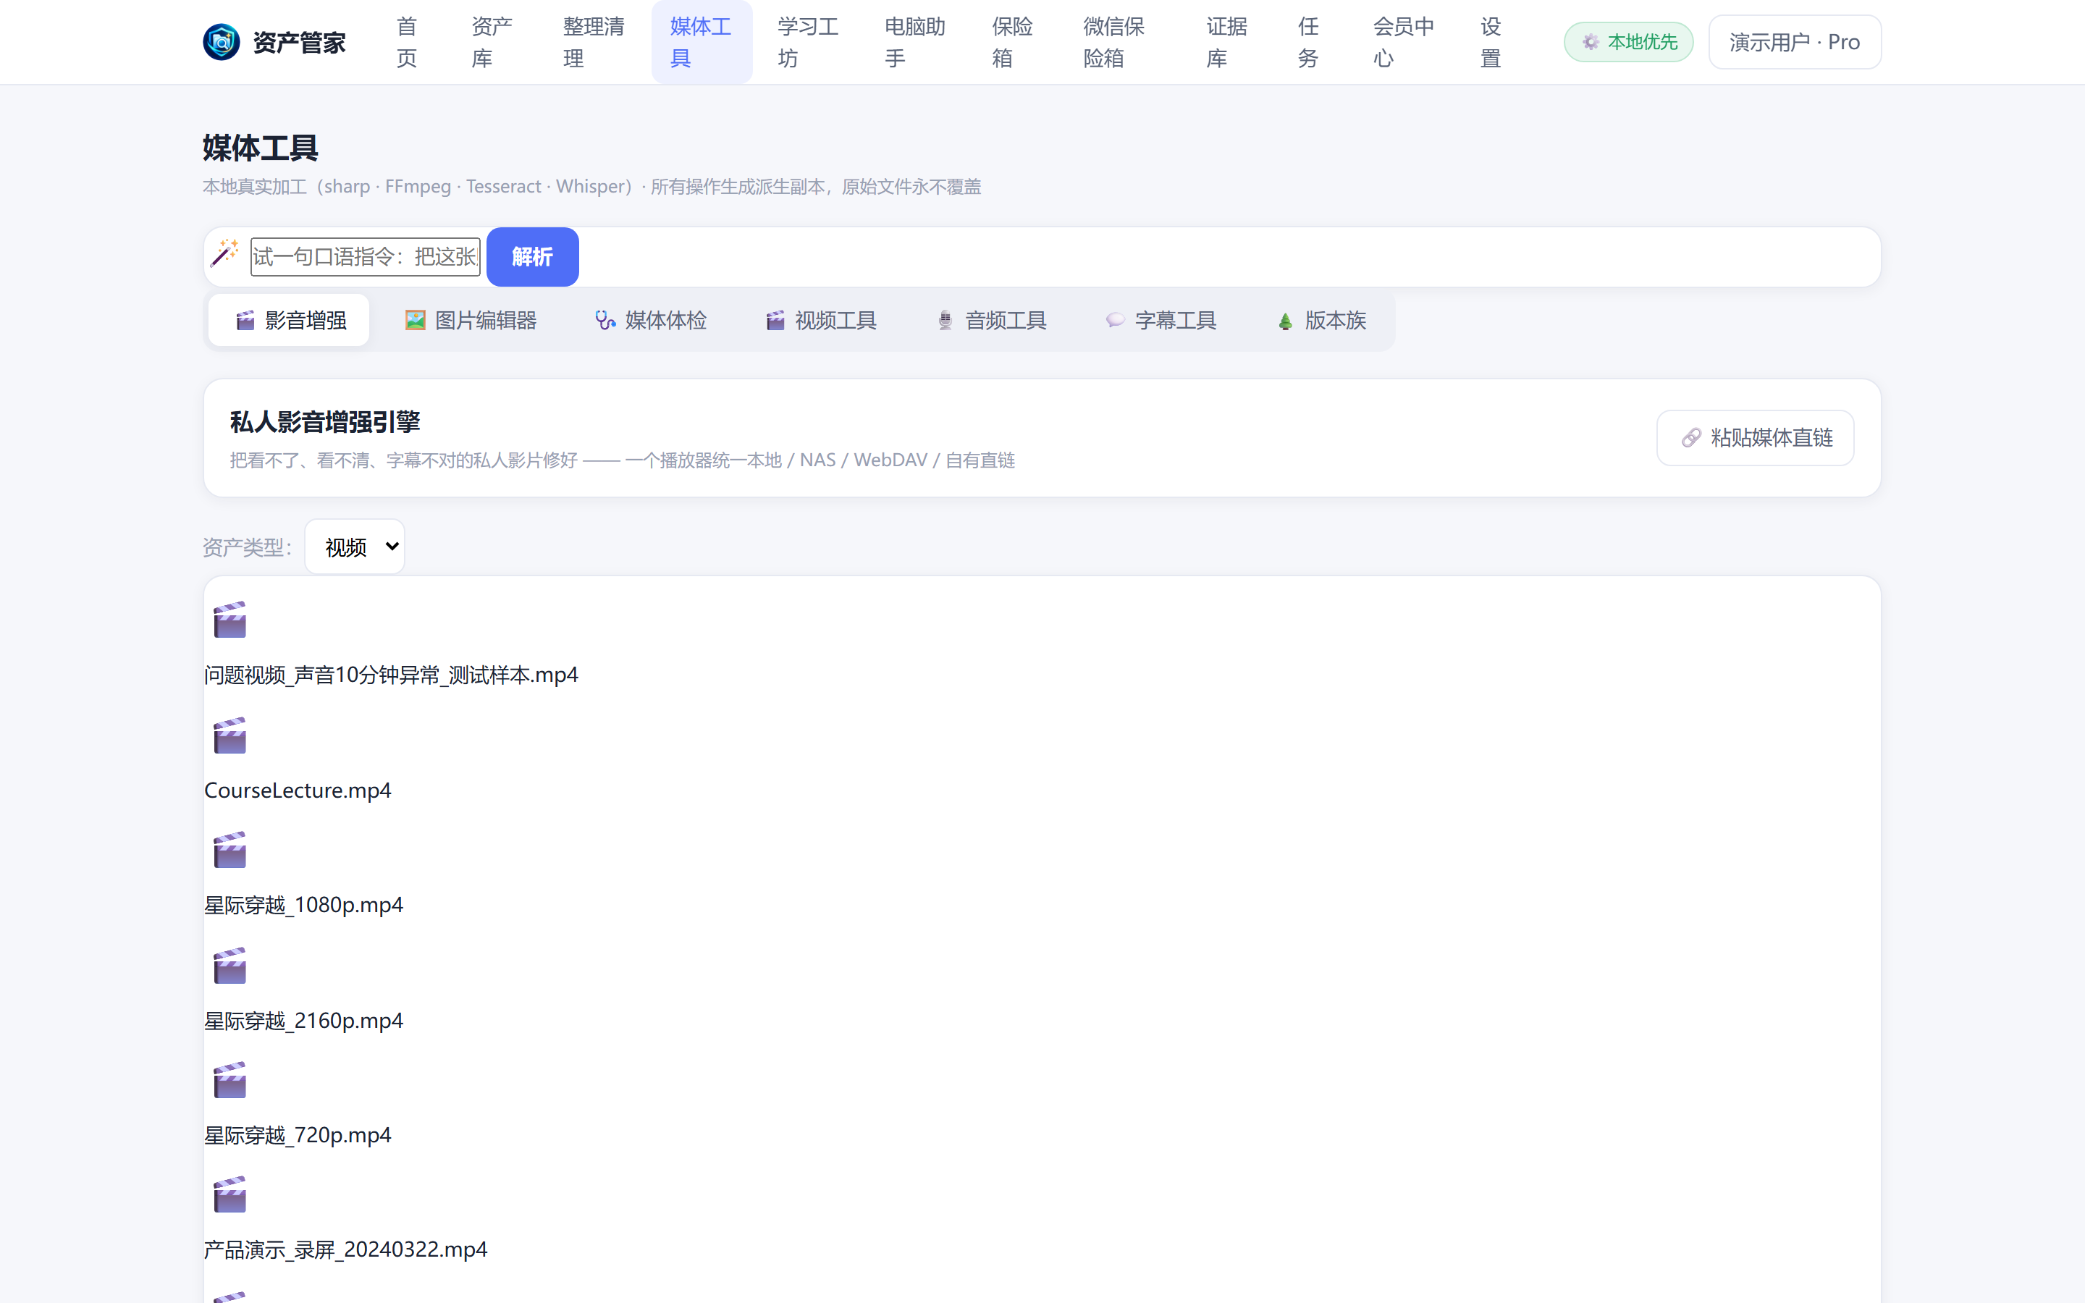Click clapperboard icon above 星际穿越_2160p.mp4

(x=230, y=965)
